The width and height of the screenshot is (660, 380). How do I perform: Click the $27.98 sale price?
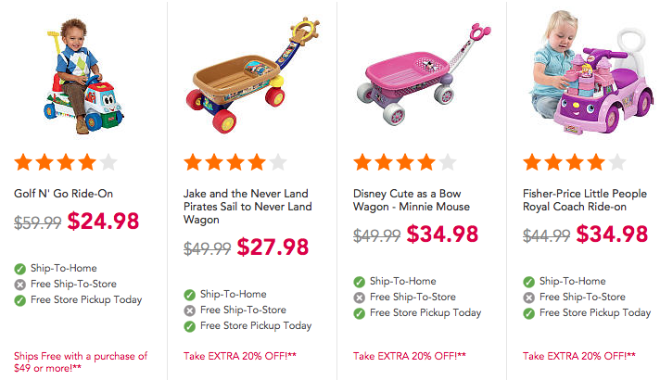click(x=273, y=248)
